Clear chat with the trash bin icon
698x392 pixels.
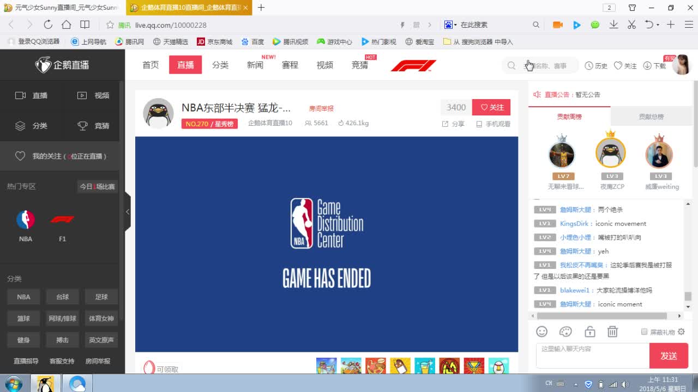(x=612, y=332)
